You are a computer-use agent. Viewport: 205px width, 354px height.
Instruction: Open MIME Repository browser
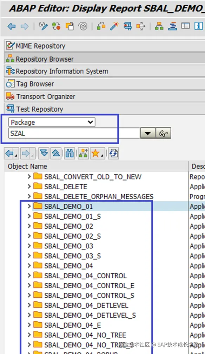(x=104, y=46)
